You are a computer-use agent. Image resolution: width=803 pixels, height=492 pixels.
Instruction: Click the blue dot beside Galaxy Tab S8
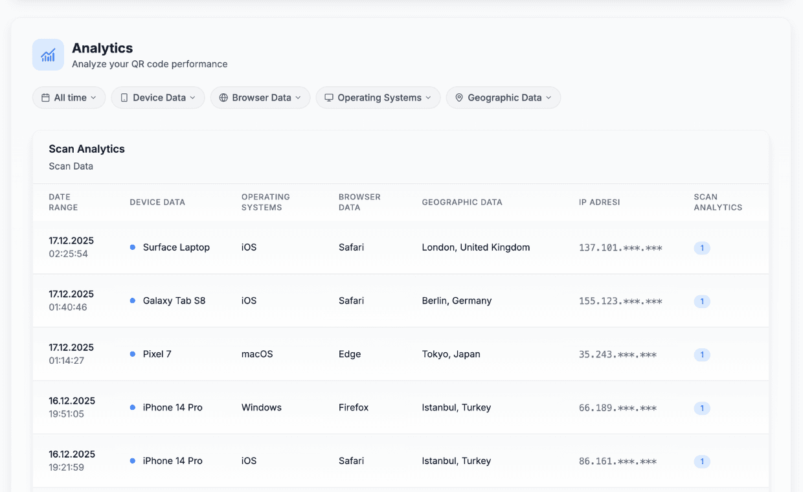pyautogui.click(x=133, y=300)
